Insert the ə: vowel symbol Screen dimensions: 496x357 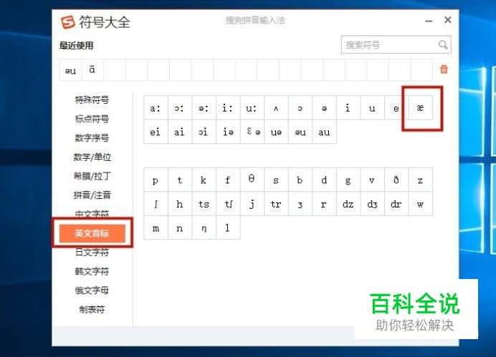pos(204,107)
